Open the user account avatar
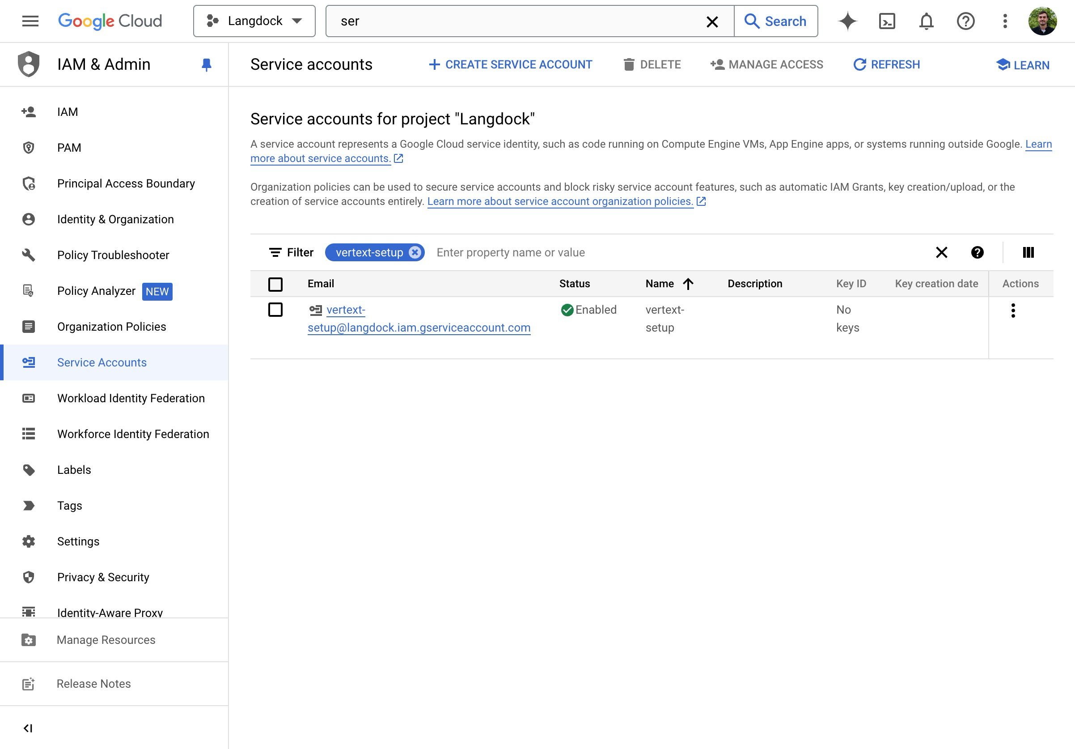The width and height of the screenshot is (1075, 749). click(1042, 21)
